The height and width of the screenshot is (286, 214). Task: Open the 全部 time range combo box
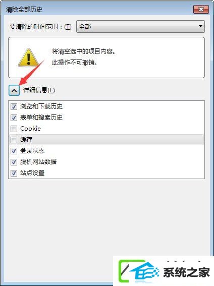pos(140,27)
